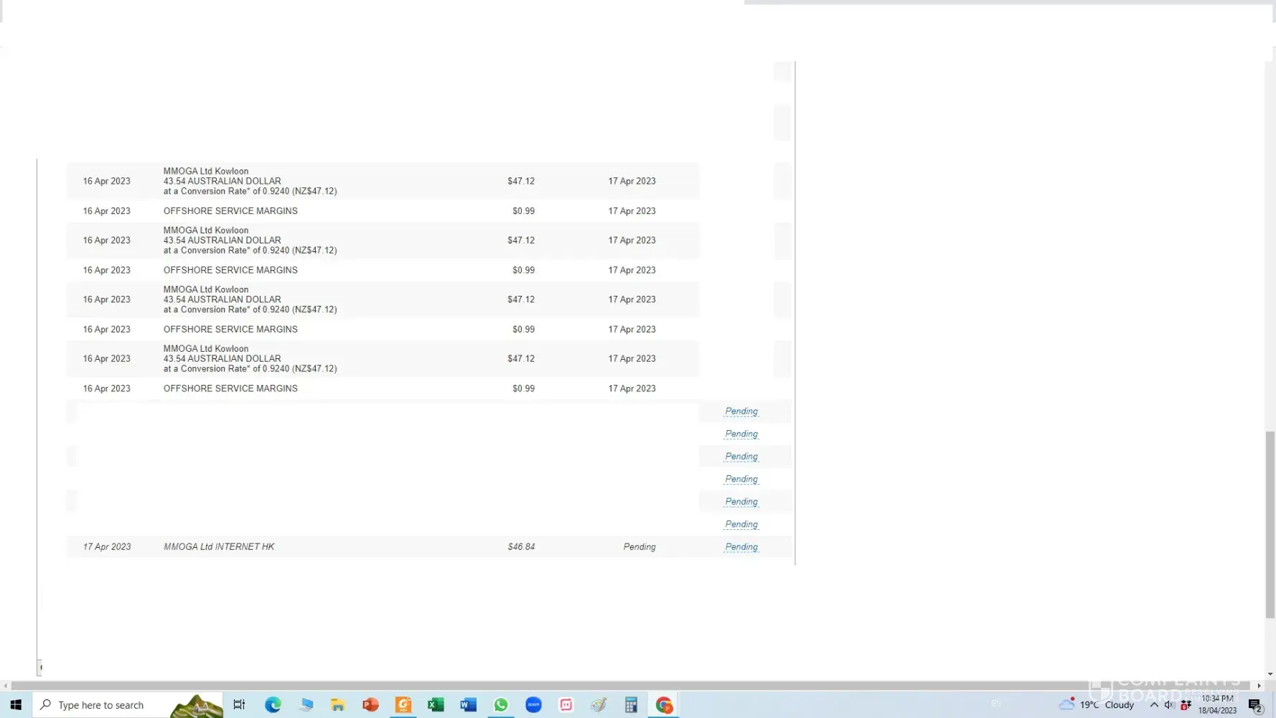Open Zoom from the taskbar
1276x718 pixels.
click(x=533, y=705)
